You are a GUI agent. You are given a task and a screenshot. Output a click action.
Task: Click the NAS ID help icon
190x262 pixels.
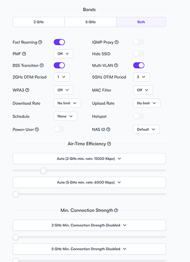tap(108, 129)
